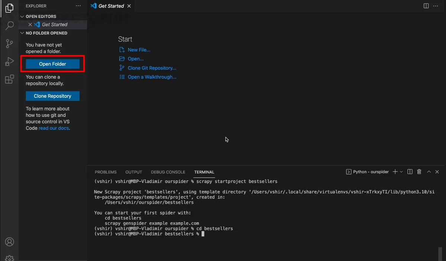Open the new terminal launch profile dropdown
This screenshot has height=261, width=446.
coord(401,172)
